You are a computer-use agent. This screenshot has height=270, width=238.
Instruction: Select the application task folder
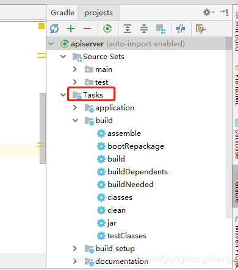109,108
